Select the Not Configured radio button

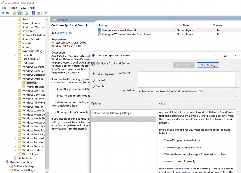[93, 74]
